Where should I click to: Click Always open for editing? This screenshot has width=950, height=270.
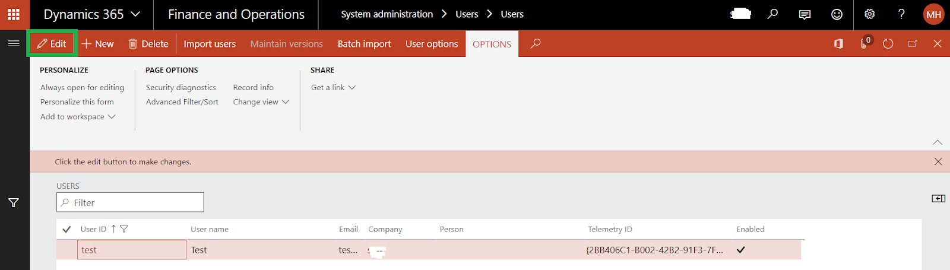point(82,87)
